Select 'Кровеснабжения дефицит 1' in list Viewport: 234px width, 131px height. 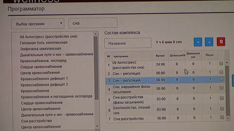[44, 79]
